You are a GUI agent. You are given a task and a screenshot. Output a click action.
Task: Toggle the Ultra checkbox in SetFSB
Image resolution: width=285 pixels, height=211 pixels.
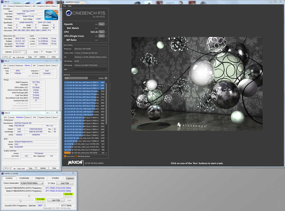point(49,183)
